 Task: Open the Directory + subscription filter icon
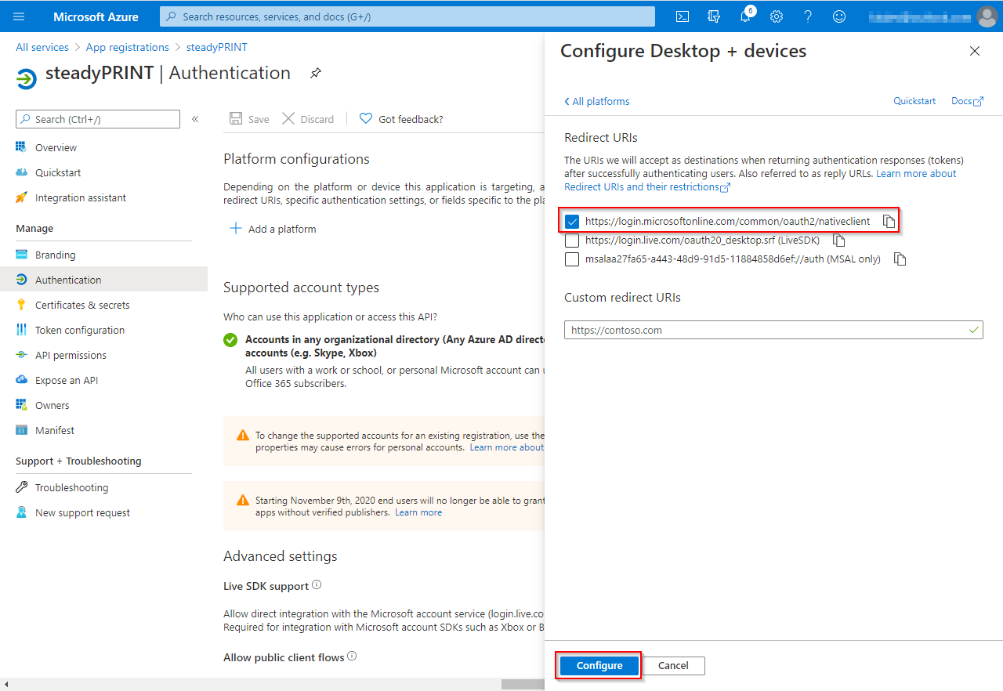(714, 16)
